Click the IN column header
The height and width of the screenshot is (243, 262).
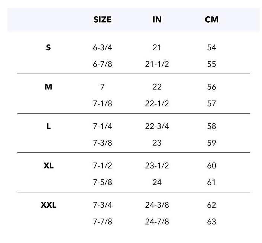click(x=157, y=20)
